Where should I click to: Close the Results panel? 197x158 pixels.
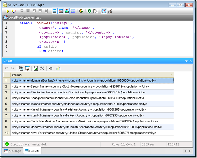tap(191, 61)
